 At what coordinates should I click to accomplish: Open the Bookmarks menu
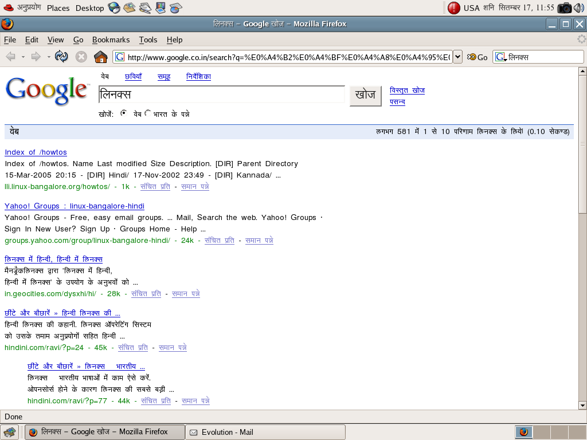tap(111, 40)
